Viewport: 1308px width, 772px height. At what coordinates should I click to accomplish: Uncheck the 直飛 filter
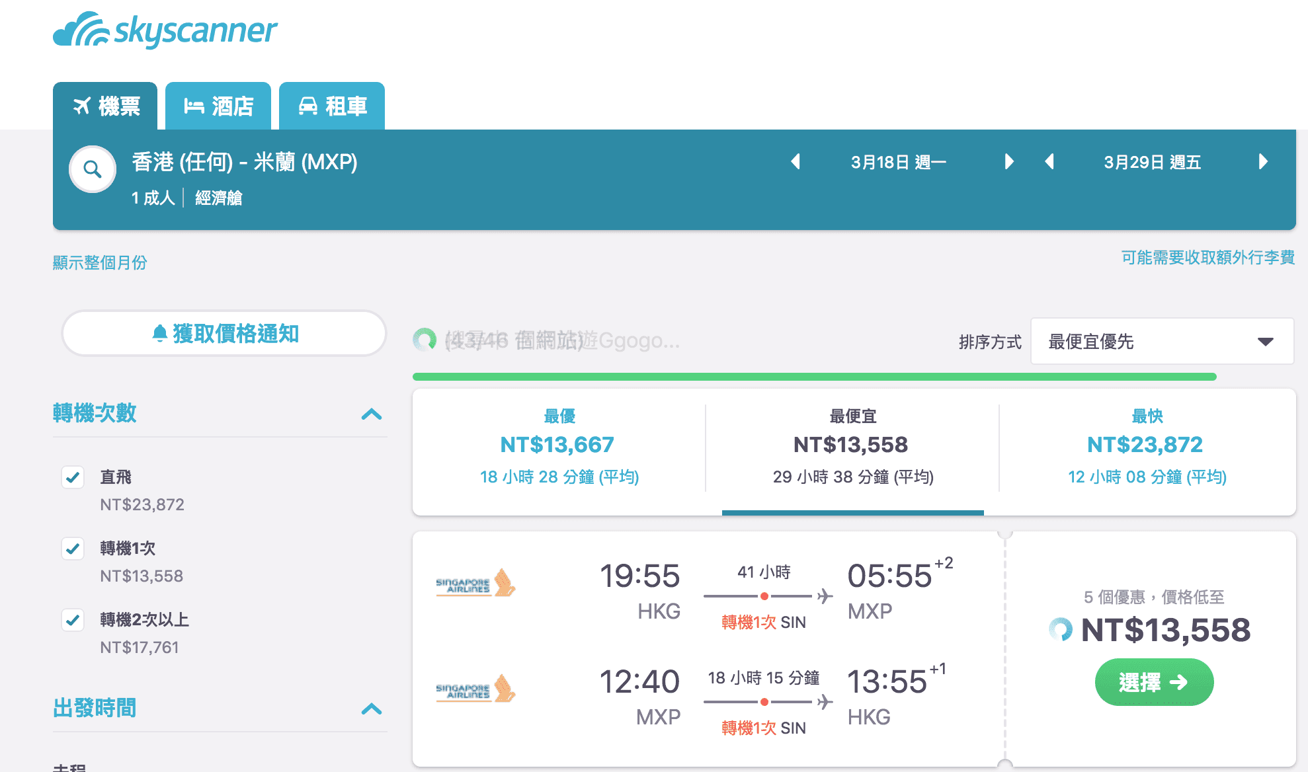(73, 477)
